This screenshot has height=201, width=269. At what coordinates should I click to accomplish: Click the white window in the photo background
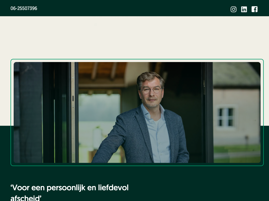[226, 117]
